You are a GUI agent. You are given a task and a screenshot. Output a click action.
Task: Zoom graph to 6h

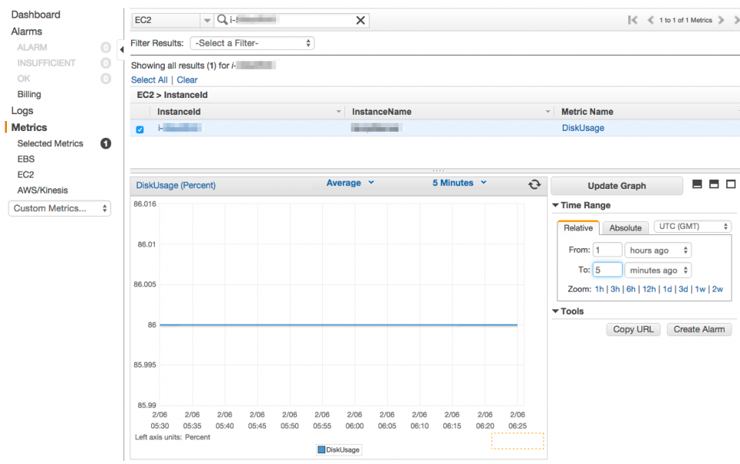pos(631,289)
